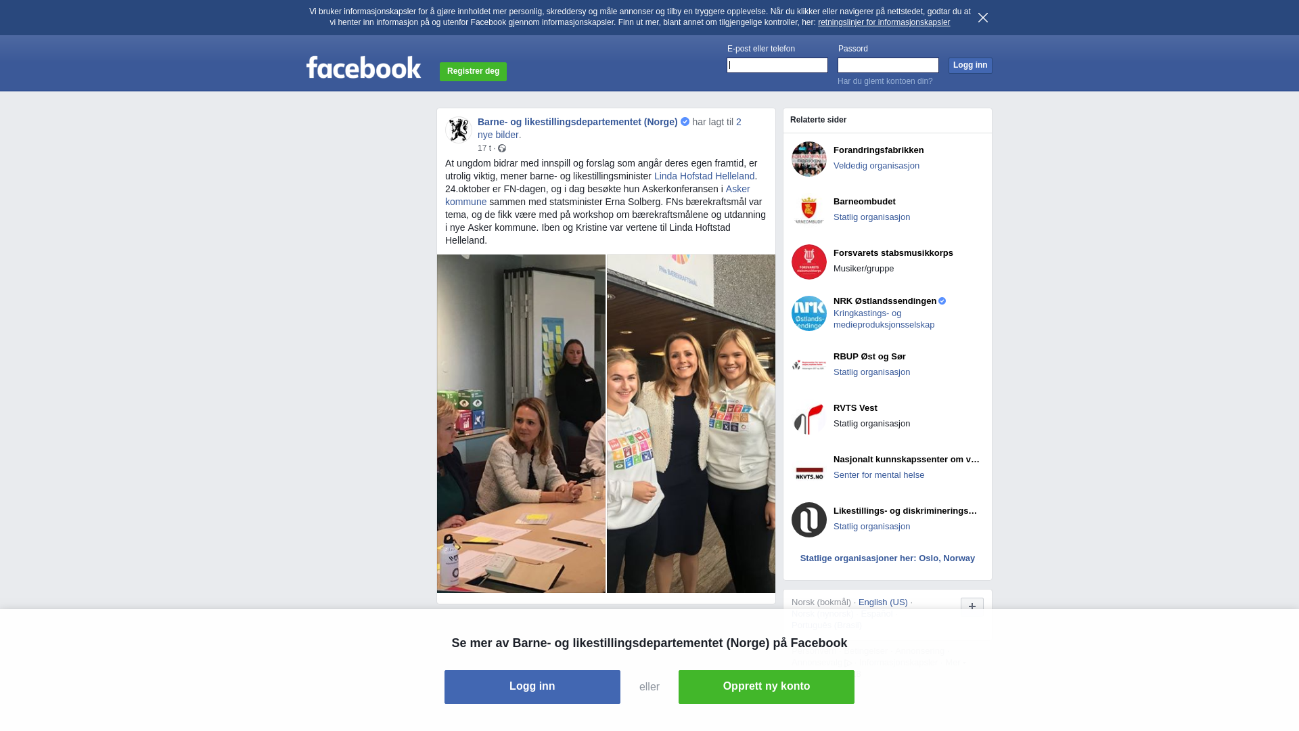Click the NRK Østlandssendingen logo

click(809, 313)
